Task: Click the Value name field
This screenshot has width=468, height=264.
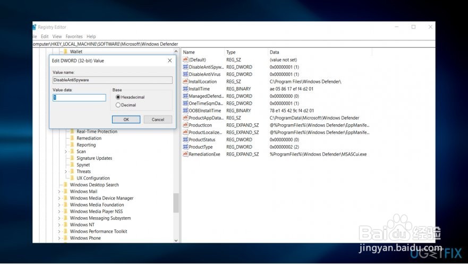Action: coord(113,80)
